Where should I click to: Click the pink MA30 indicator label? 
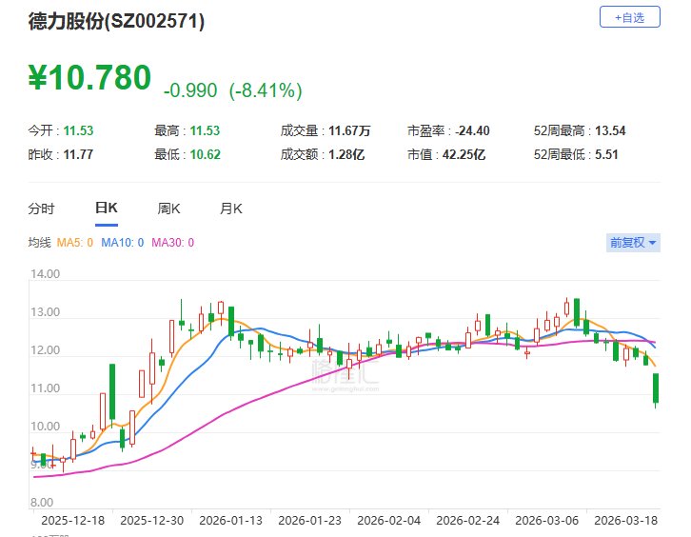tap(172, 243)
